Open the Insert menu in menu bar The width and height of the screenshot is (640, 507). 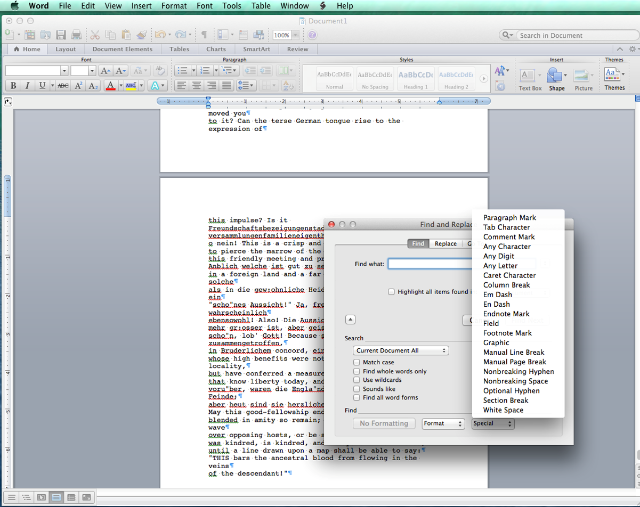(141, 6)
